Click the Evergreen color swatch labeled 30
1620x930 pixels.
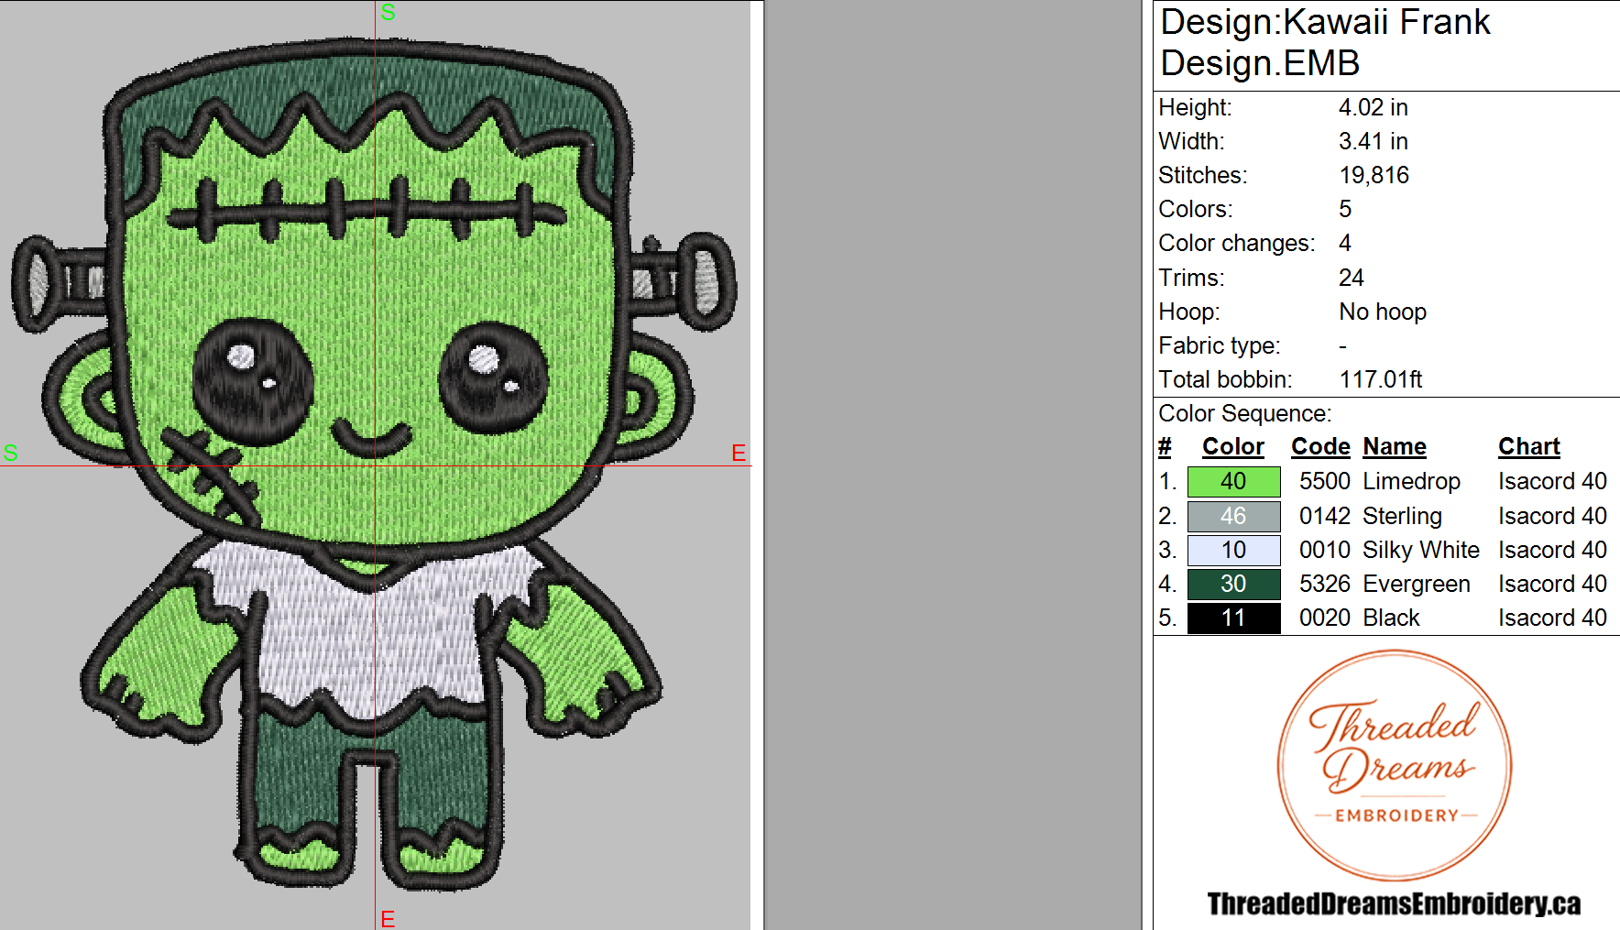click(1233, 585)
